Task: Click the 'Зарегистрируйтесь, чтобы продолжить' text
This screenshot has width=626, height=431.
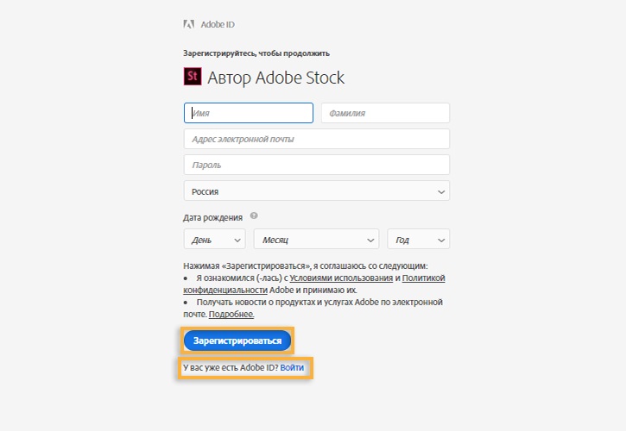Action: tap(256, 53)
